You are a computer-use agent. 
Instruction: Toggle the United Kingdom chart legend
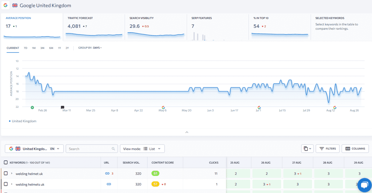[23, 121]
